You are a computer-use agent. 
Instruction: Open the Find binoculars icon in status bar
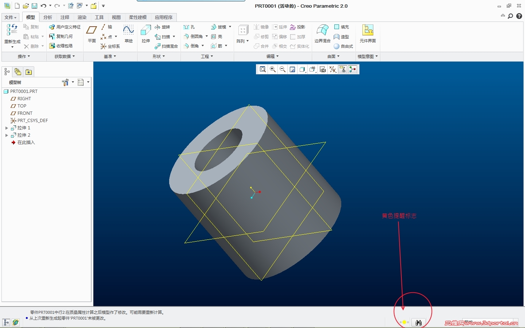418,323
